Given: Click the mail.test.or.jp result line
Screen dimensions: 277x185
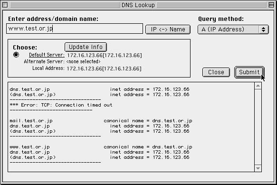Looking at the screenshot, I should [x=101, y=121].
